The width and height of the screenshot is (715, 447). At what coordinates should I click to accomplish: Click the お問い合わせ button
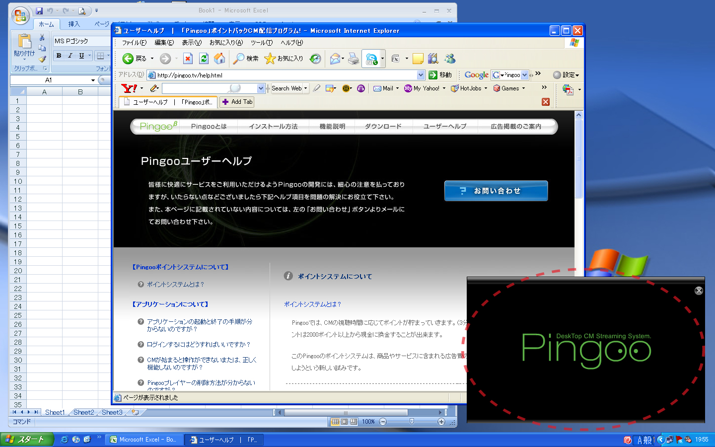pyautogui.click(x=496, y=191)
